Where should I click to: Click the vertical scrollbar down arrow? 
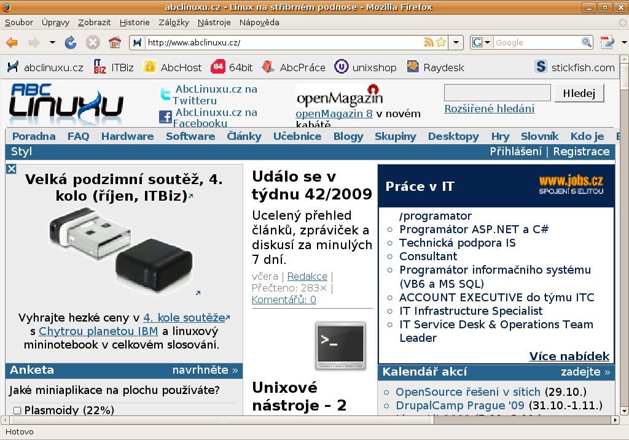[624, 411]
